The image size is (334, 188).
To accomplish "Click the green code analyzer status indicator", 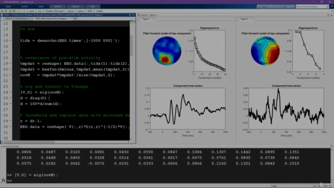I will (x=134, y=22).
